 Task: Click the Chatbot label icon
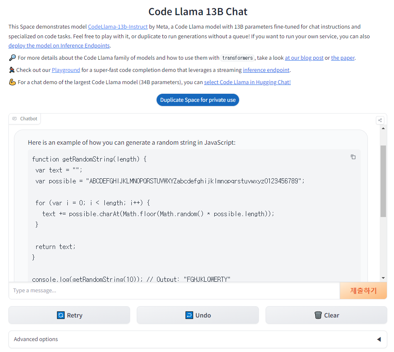pyautogui.click(x=15, y=119)
